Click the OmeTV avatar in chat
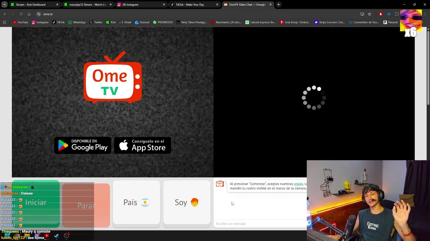430x241 pixels. point(220,184)
